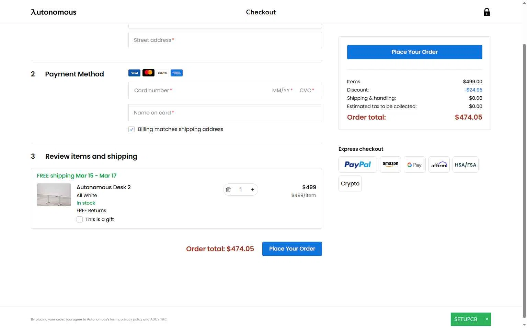
Task: Pay with Amazon Pay
Action: click(x=390, y=165)
